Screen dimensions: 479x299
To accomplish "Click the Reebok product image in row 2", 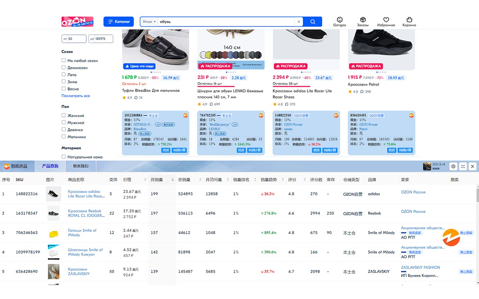I will click(x=53, y=213).
